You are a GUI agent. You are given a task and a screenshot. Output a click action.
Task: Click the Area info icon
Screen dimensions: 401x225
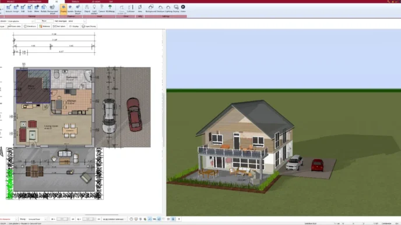click(140, 8)
